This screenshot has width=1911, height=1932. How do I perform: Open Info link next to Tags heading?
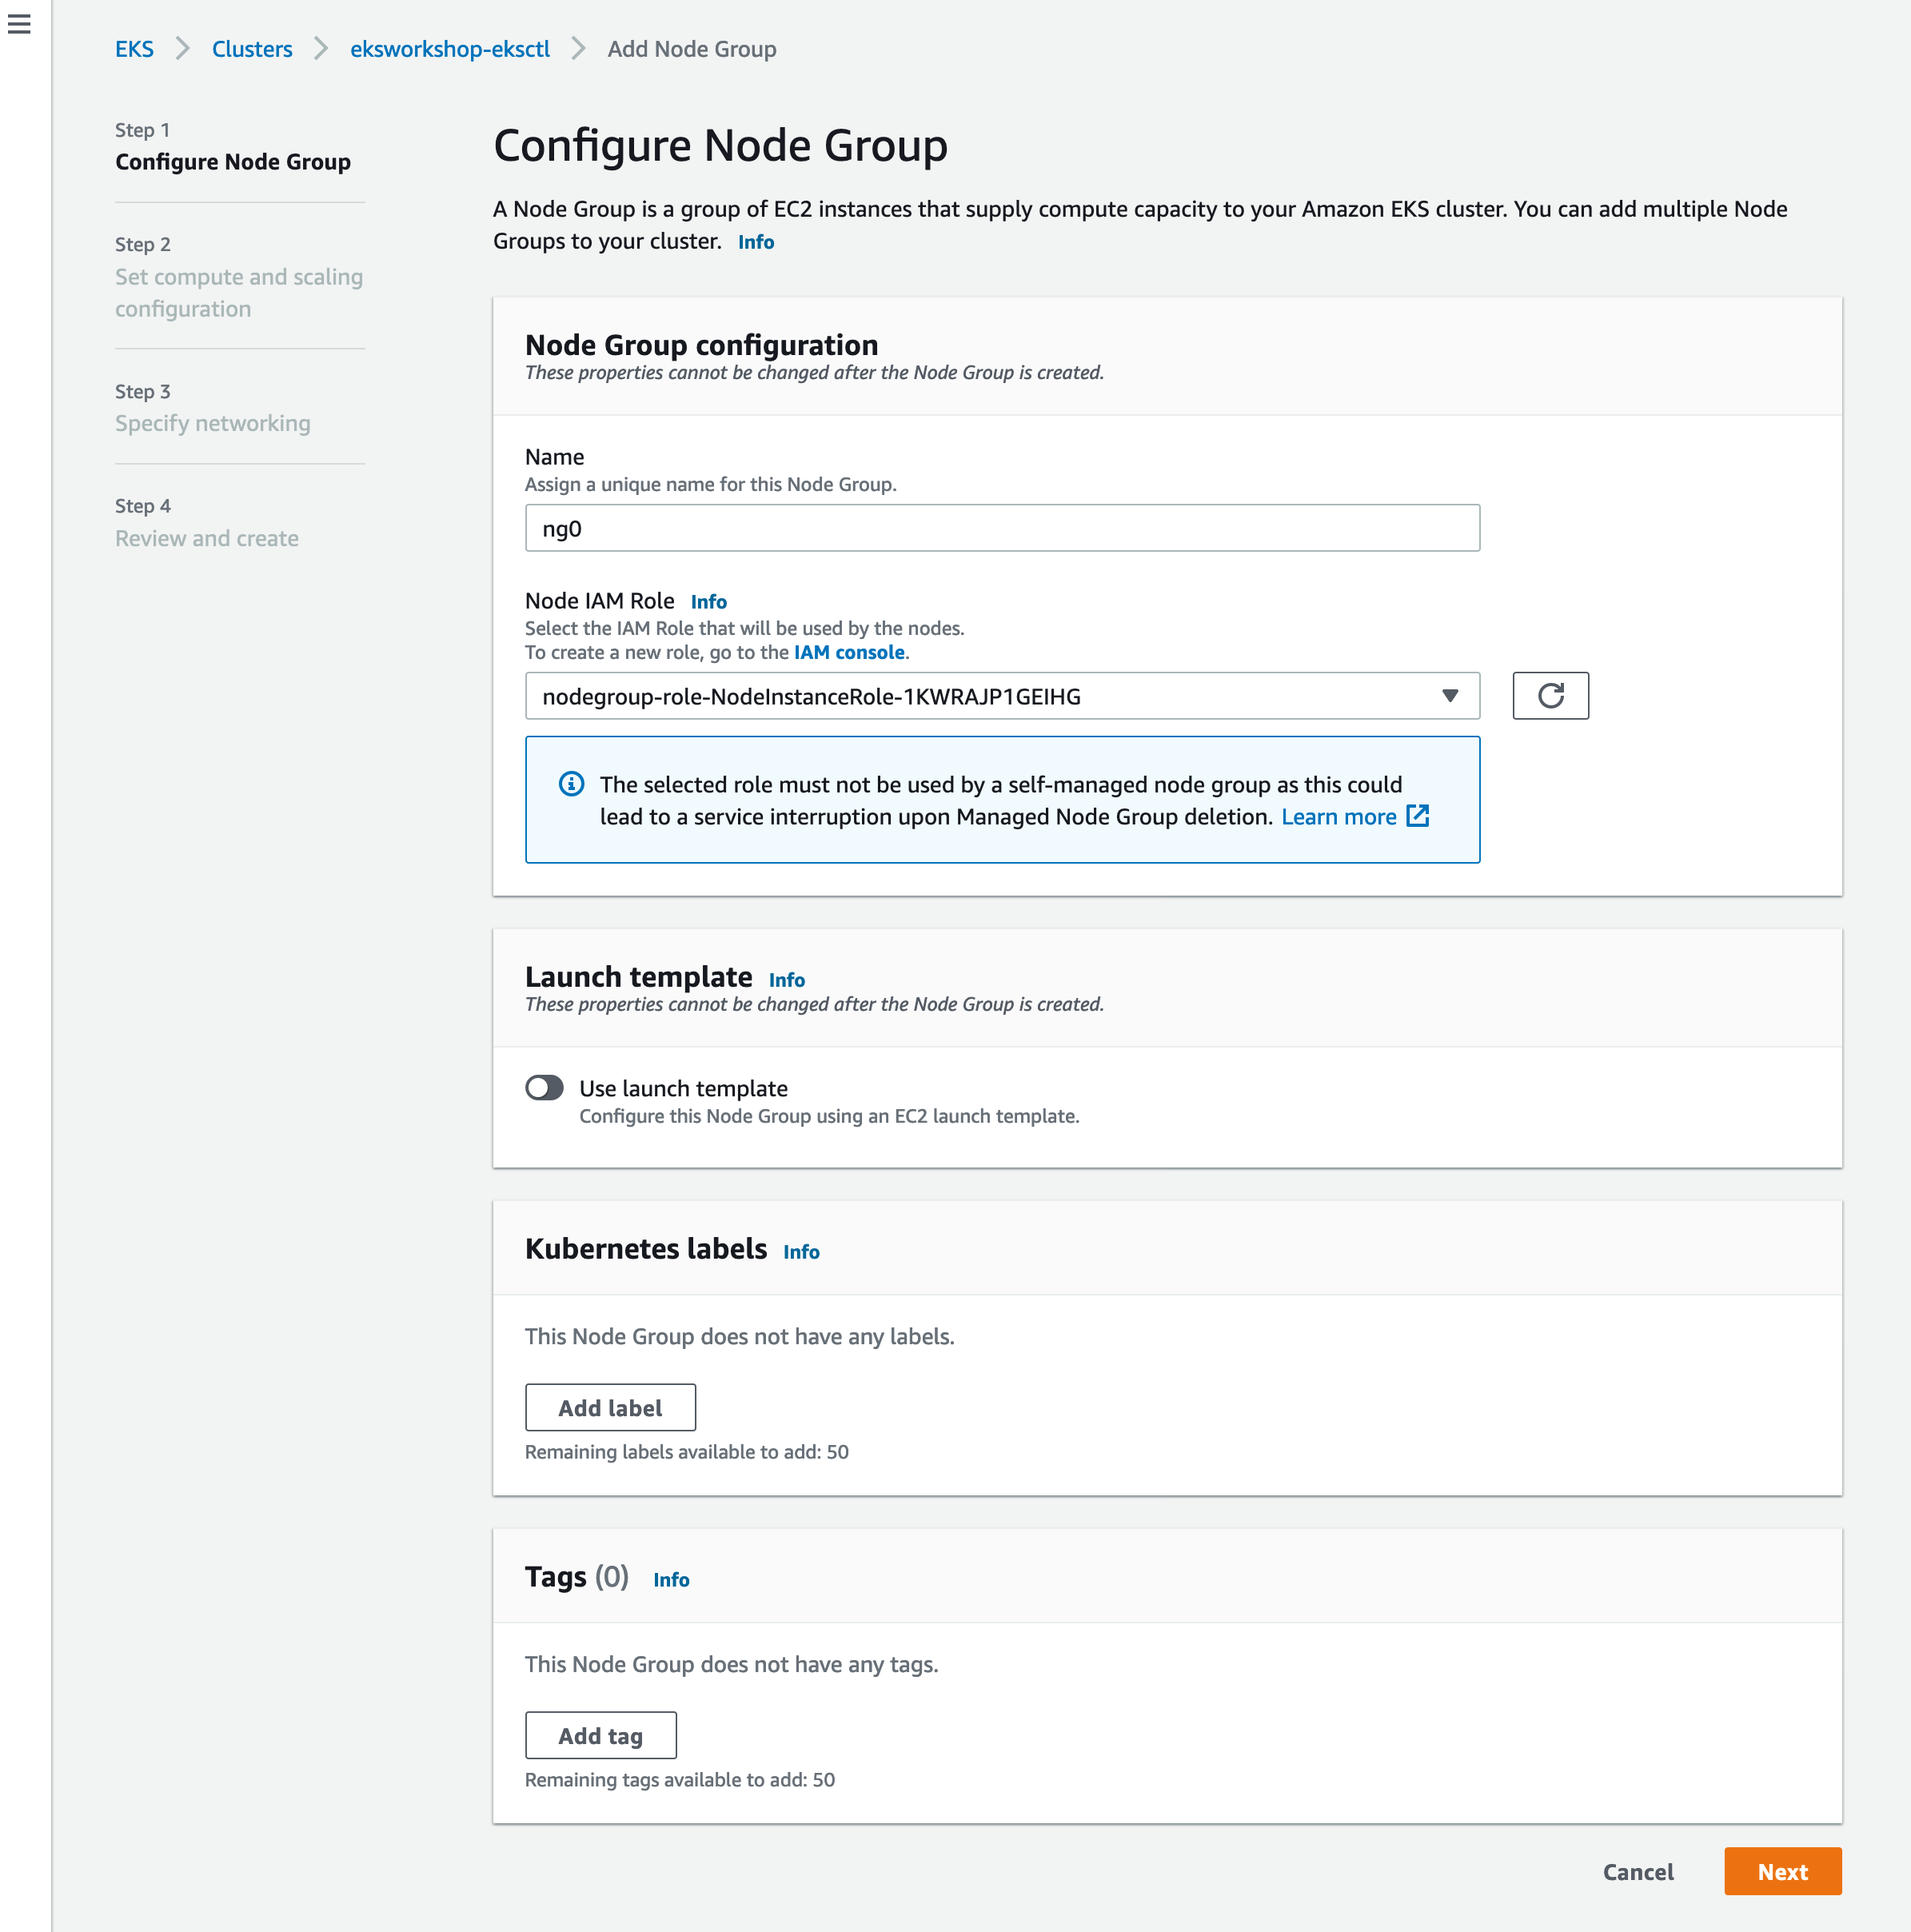coord(671,1580)
